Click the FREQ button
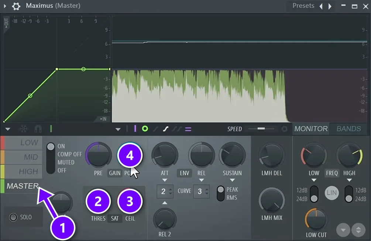 point(332,173)
